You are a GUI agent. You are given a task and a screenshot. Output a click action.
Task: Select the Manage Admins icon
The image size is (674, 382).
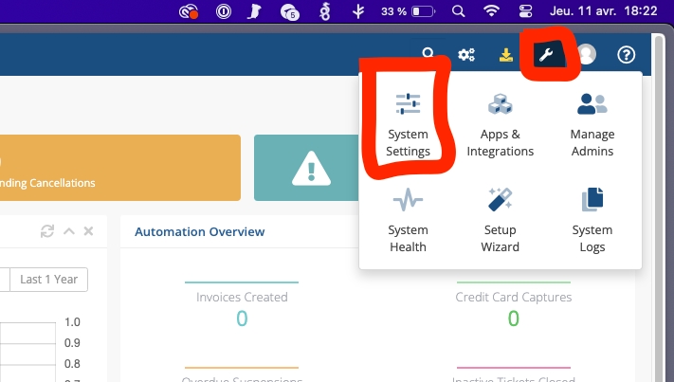click(592, 125)
